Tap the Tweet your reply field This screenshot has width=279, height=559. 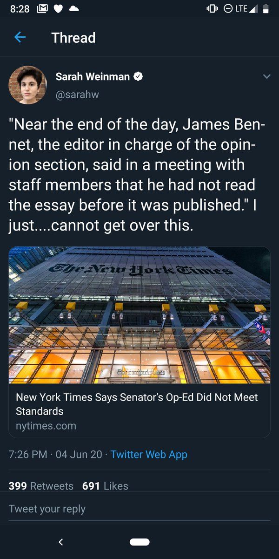coord(139,509)
